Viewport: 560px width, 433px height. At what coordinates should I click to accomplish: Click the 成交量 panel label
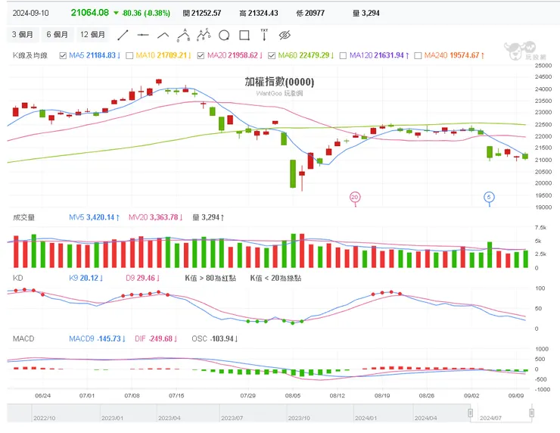(23, 217)
